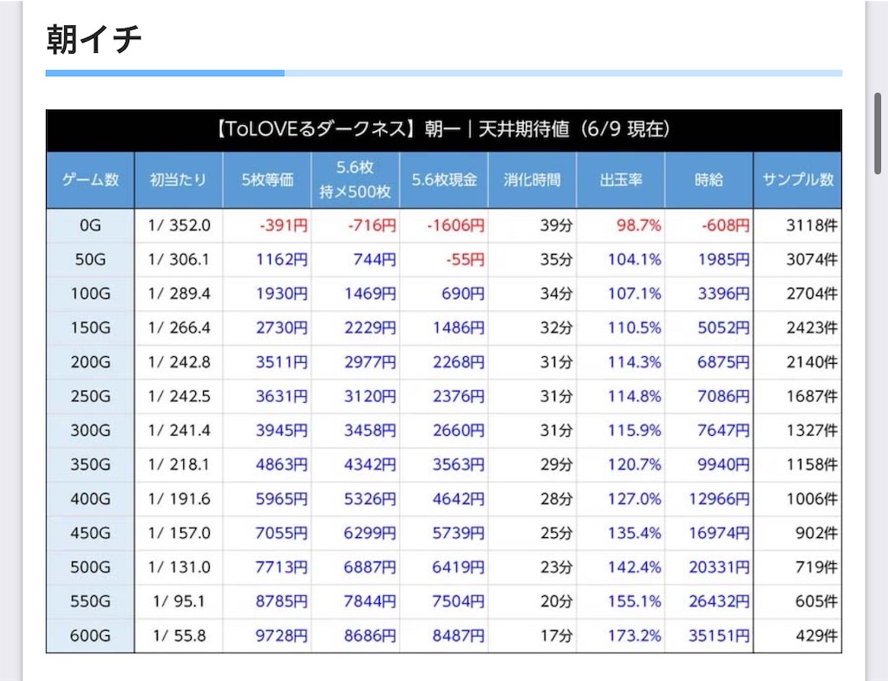Screen dimensions: 888x681
Task: Click the 50G row label
Action: pyautogui.click(x=90, y=260)
